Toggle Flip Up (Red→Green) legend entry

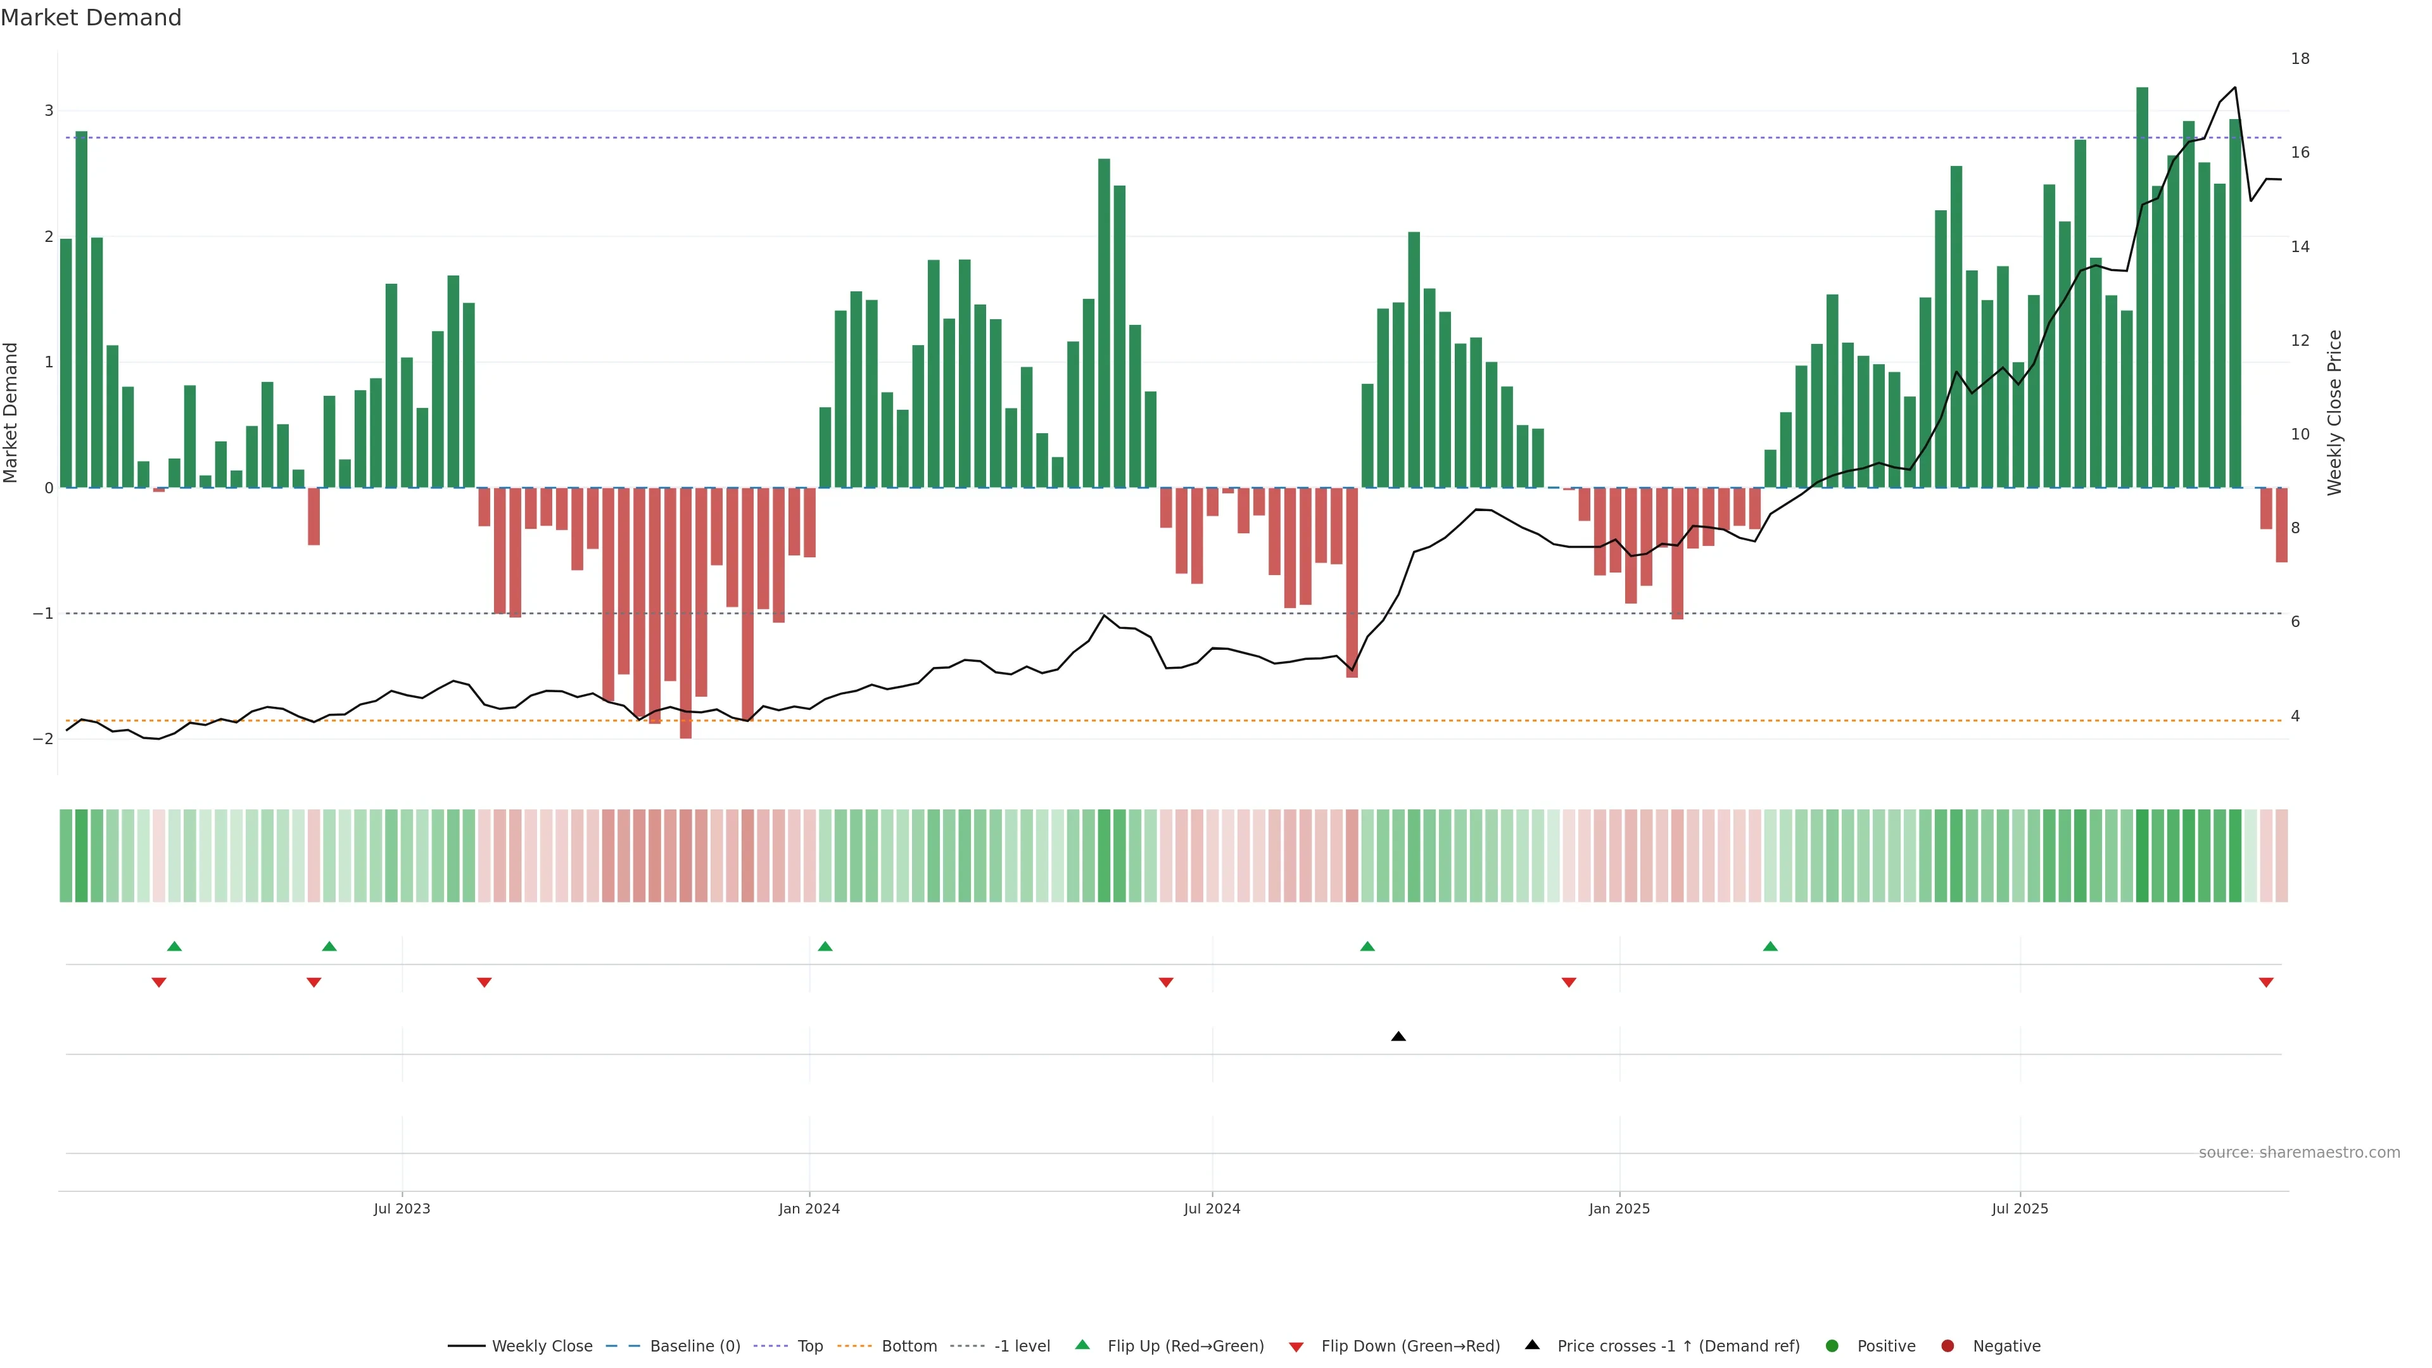[x=1185, y=1346]
